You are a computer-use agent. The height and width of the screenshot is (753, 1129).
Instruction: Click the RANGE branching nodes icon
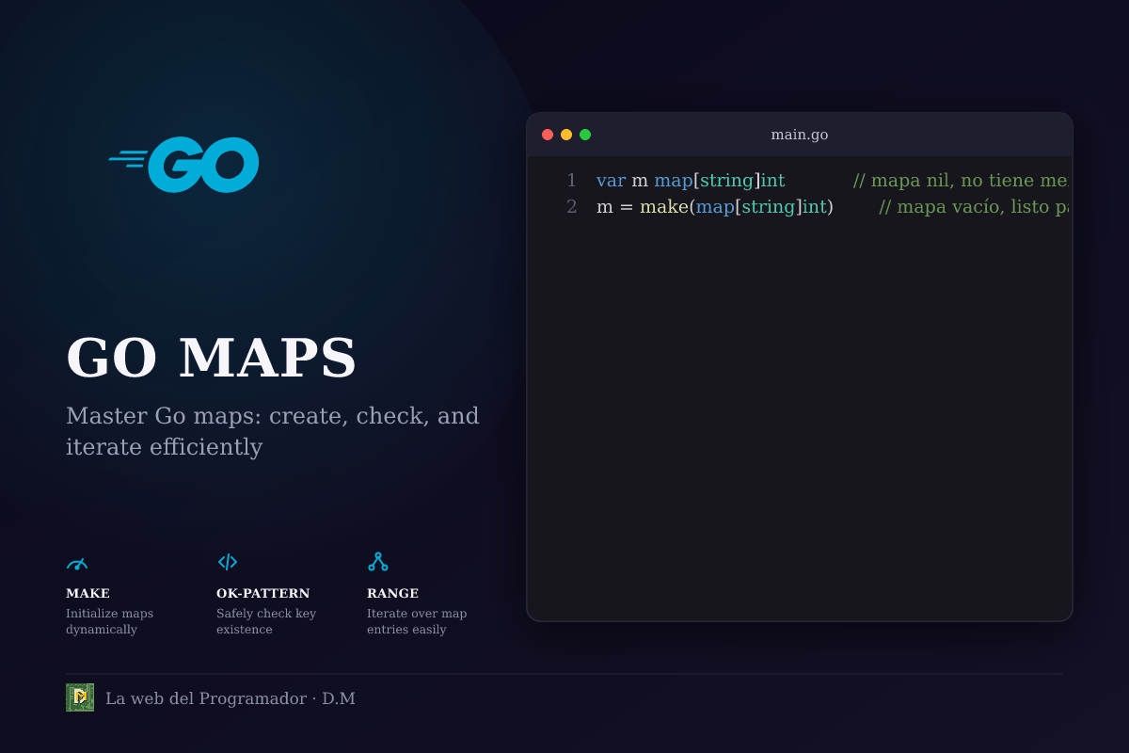tap(378, 562)
